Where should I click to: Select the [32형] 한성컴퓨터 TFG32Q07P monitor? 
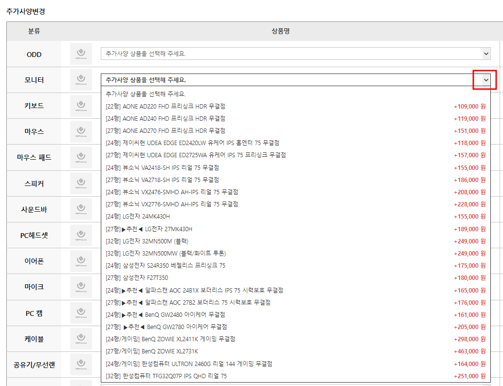click(x=195, y=376)
